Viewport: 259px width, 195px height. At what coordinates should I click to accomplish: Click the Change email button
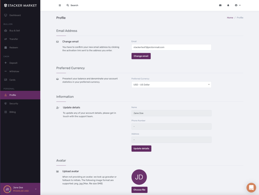[141, 56]
